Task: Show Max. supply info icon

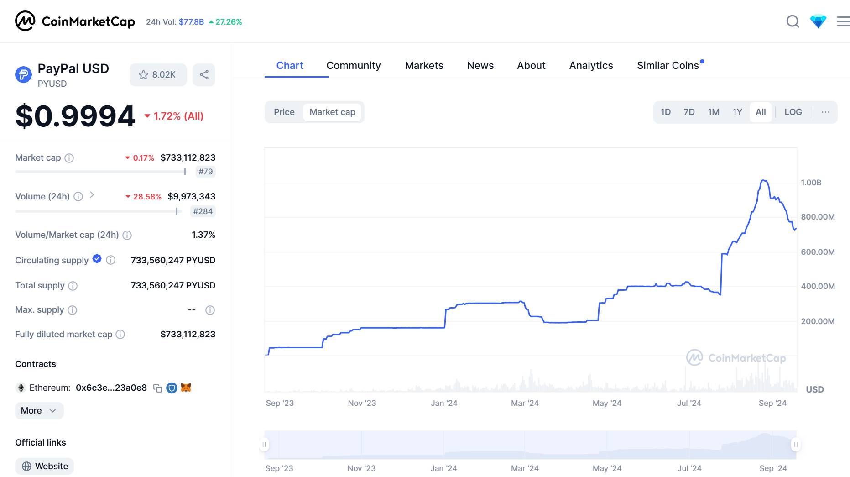Action: 72,310
